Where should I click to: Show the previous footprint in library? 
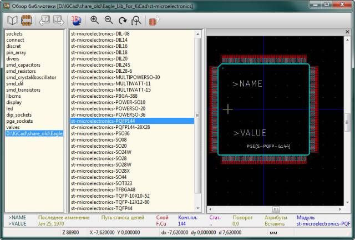[44, 21]
